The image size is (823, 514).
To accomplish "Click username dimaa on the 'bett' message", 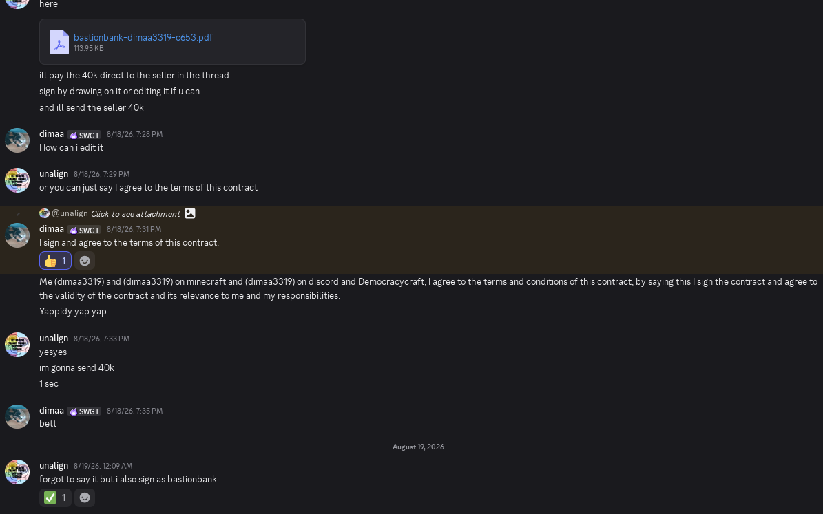I will click(x=52, y=411).
